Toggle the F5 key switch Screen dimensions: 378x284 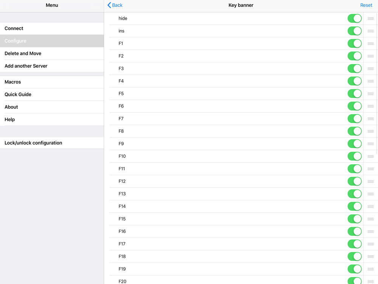[x=355, y=94]
